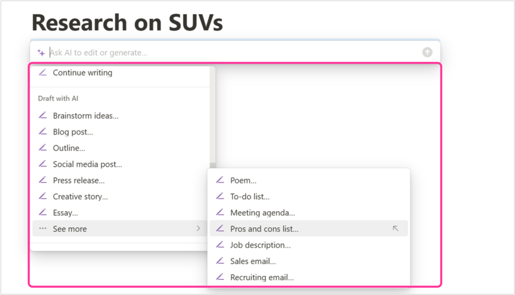Image resolution: width=515 pixels, height=295 pixels.
Task: Click the circular send arrow icon
Action: 427,52
